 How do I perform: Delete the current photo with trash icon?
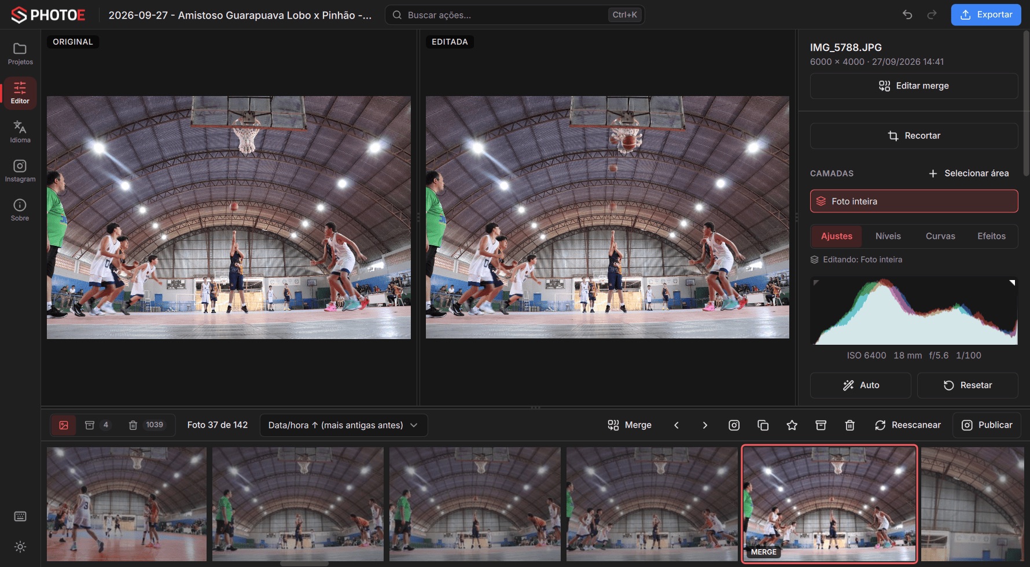849,425
